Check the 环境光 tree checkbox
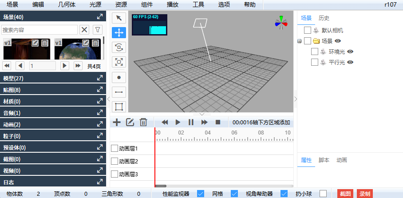Screen dimensions: 403x198 (x=315, y=51)
